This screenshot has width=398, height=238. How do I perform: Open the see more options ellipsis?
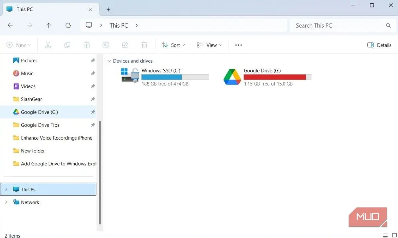pos(238,45)
